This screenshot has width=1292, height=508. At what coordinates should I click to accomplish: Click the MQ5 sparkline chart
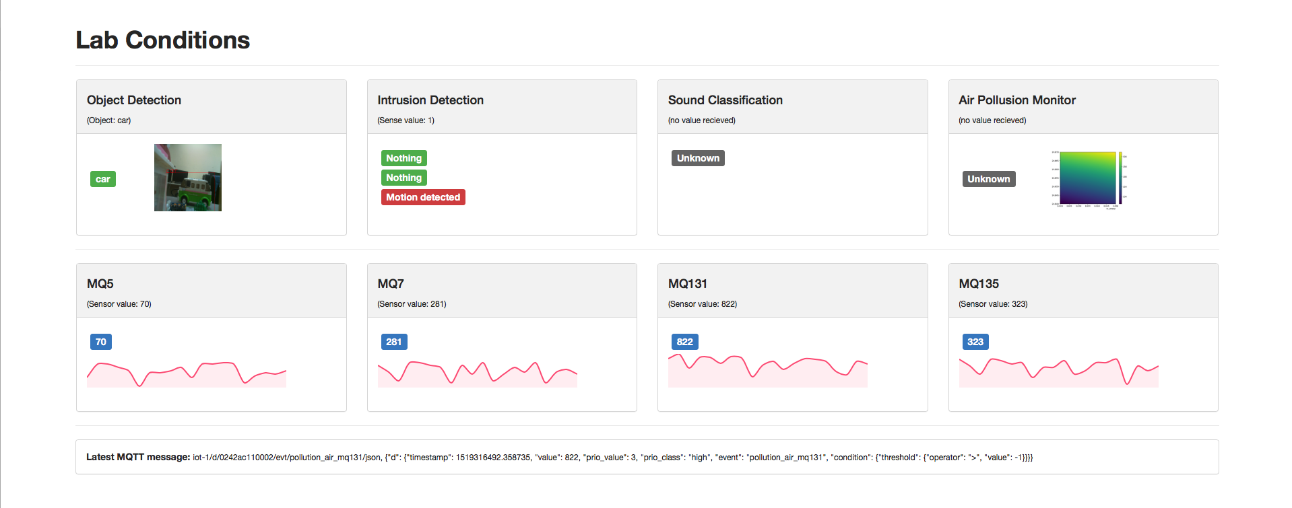(187, 373)
